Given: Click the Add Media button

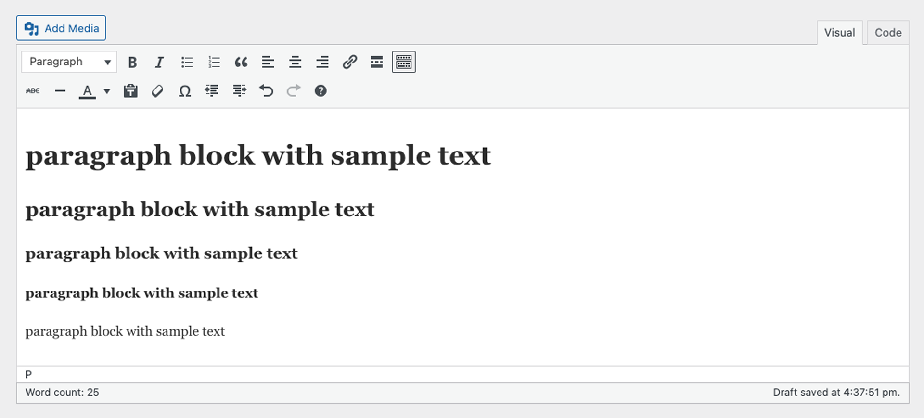Looking at the screenshot, I should [x=61, y=28].
